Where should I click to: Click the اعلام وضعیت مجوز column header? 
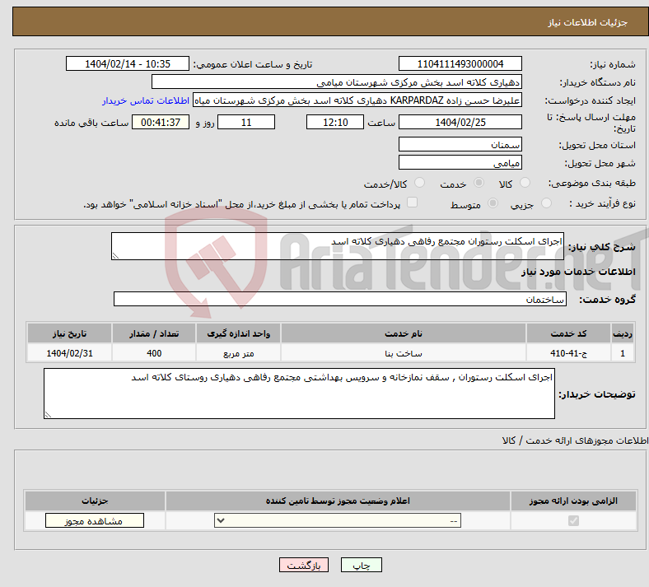coord(338,501)
